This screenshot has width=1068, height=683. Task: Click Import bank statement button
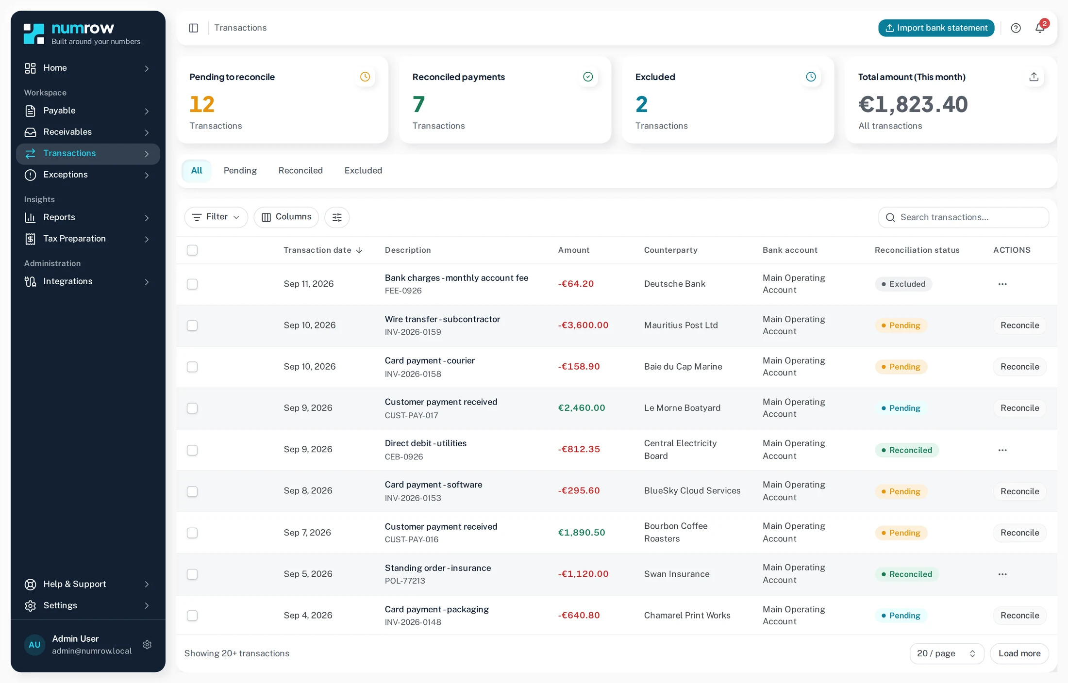[936, 28]
